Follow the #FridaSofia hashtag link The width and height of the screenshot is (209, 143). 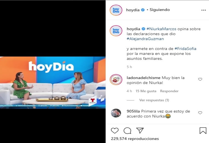tap(185, 49)
